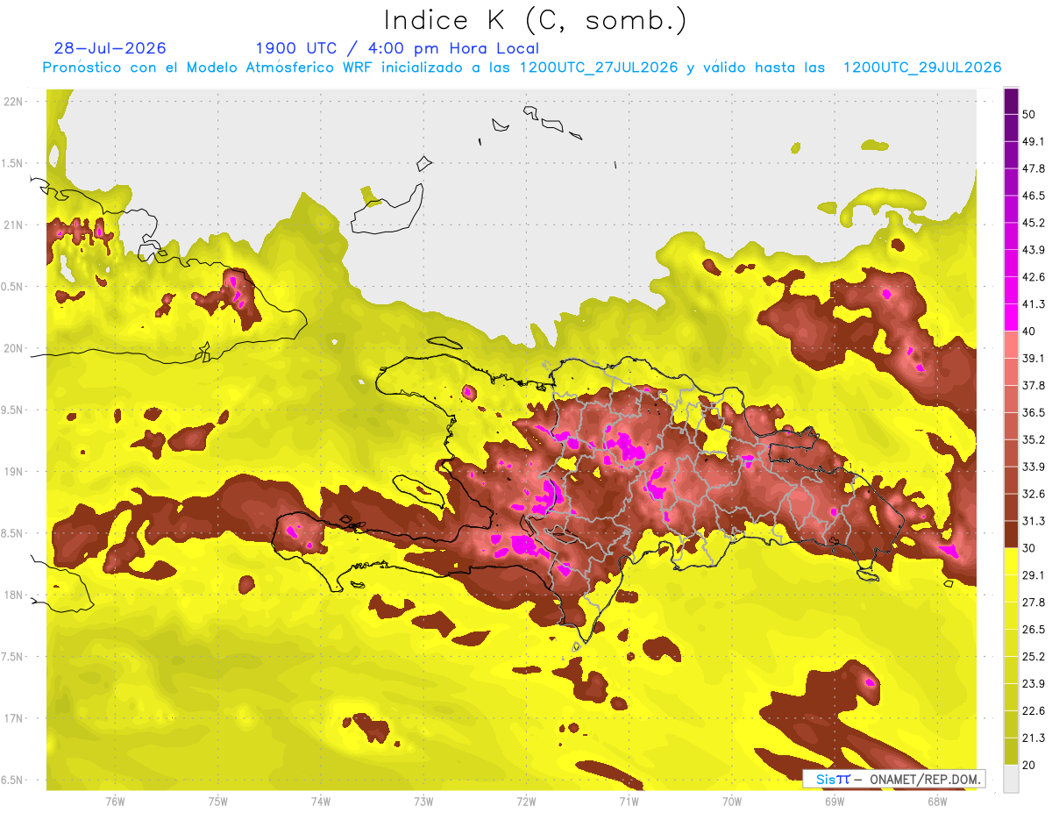Click the "1900 UTC / 4:00 pm Hora Local" text
The image size is (1052, 813).
pos(397,48)
